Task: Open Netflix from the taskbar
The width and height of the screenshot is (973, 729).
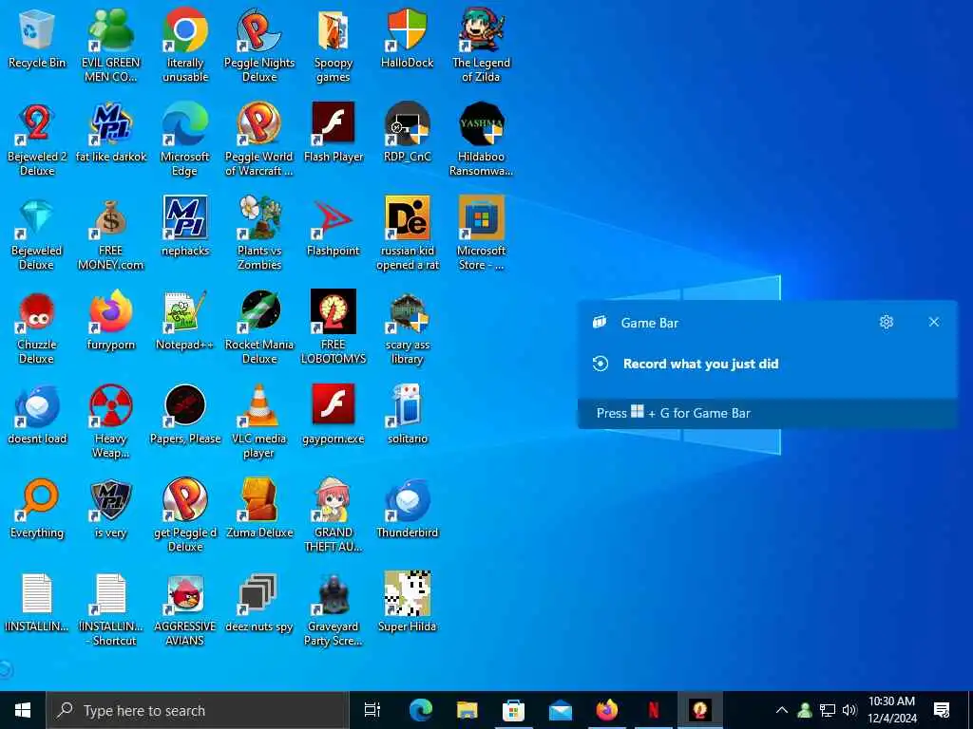Action: (654, 710)
